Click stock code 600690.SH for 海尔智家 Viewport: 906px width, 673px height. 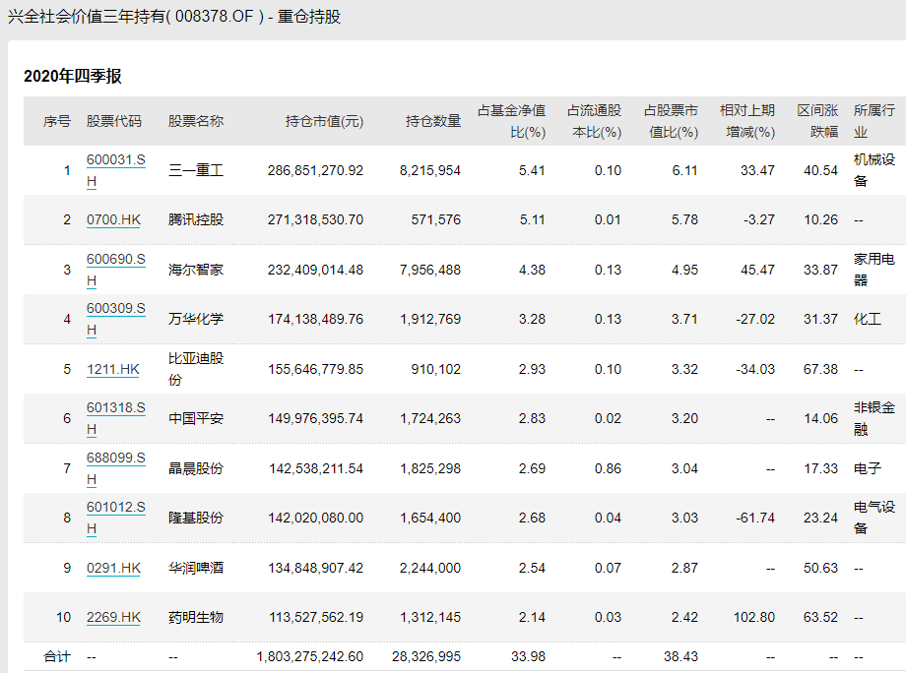pyautogui.click(x=115, y=260)
